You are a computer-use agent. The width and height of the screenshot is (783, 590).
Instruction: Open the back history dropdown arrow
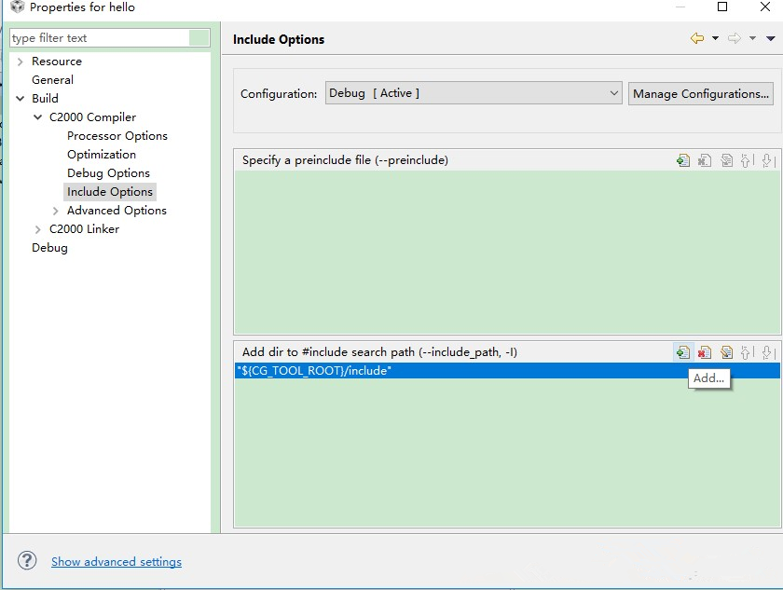coord(715,38)
